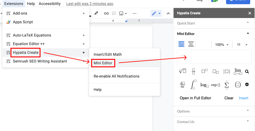Insert a binomial coefficient template
255x131 pixels.
[238, 85]
